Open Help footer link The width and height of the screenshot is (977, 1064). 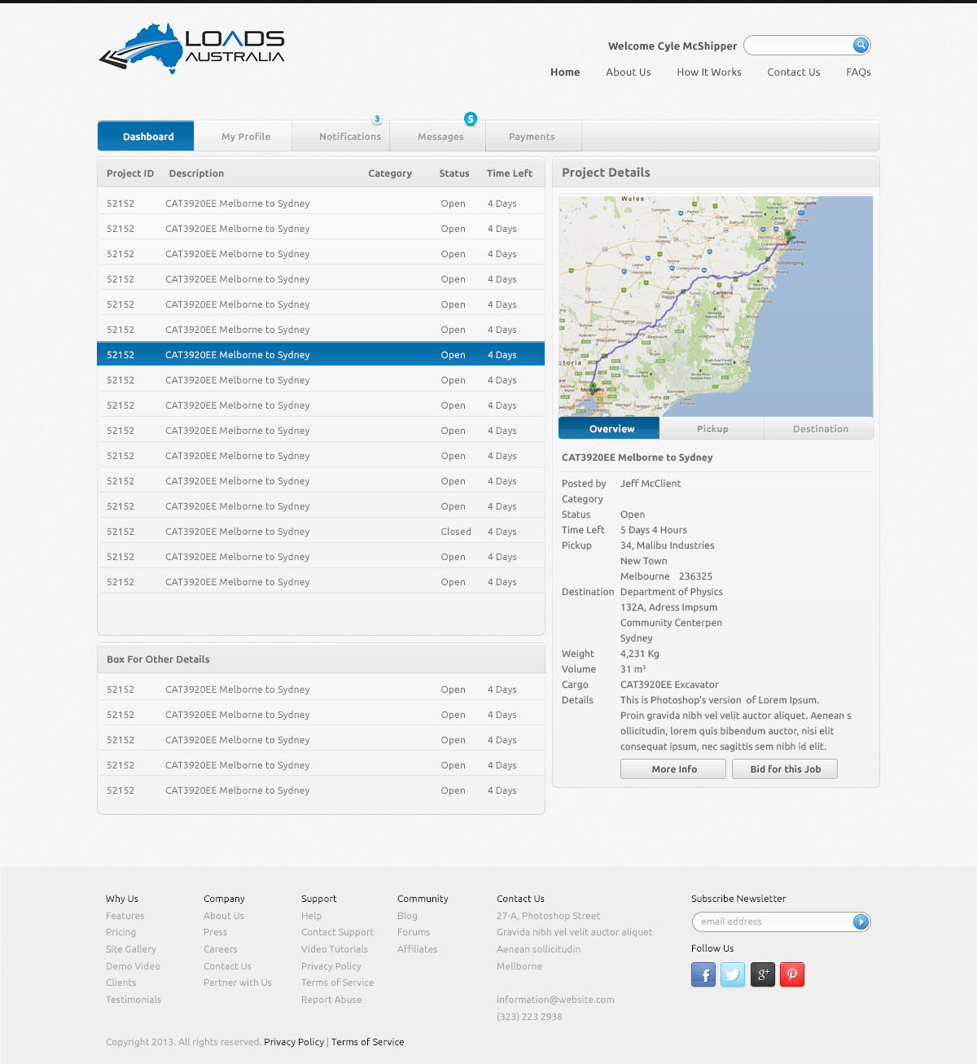pyautogui.click(x=311, y=915)
